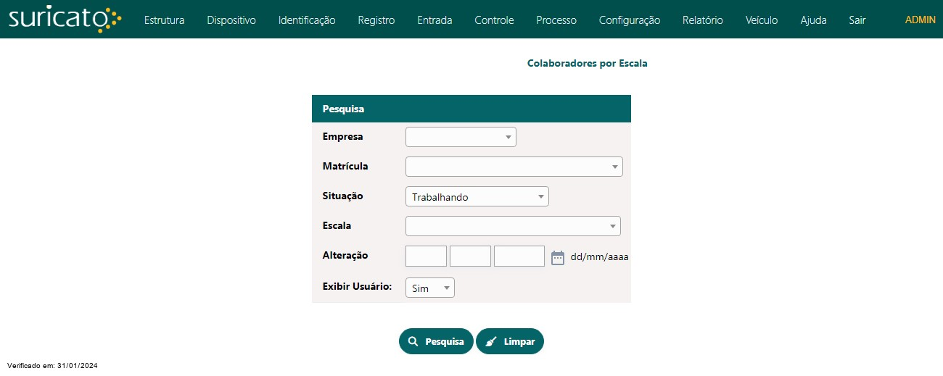Image resolution: width=943 pixels, height=376 pixels.
Task: Open the Veículo menu
Action: pyautogui.click(x=762, y=20)
